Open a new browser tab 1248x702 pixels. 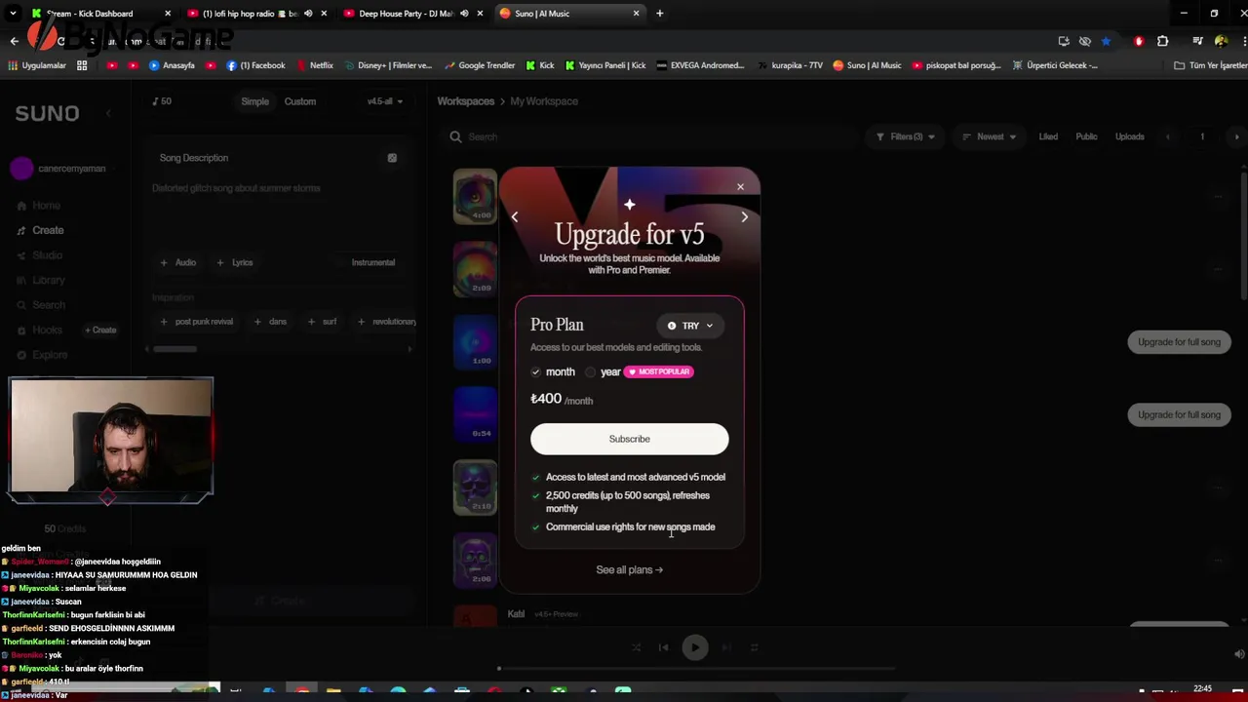click(659, 14)
